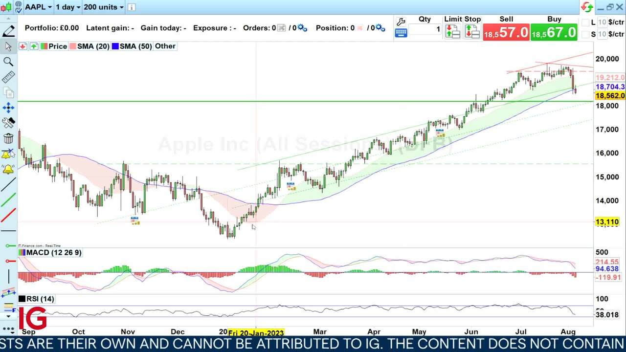Tick the L limit checkbox
626x352 pixels.
pos(585,22)
